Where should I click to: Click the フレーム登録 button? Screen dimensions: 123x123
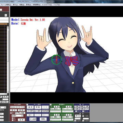pyautogui.click(x=33, y=119)
